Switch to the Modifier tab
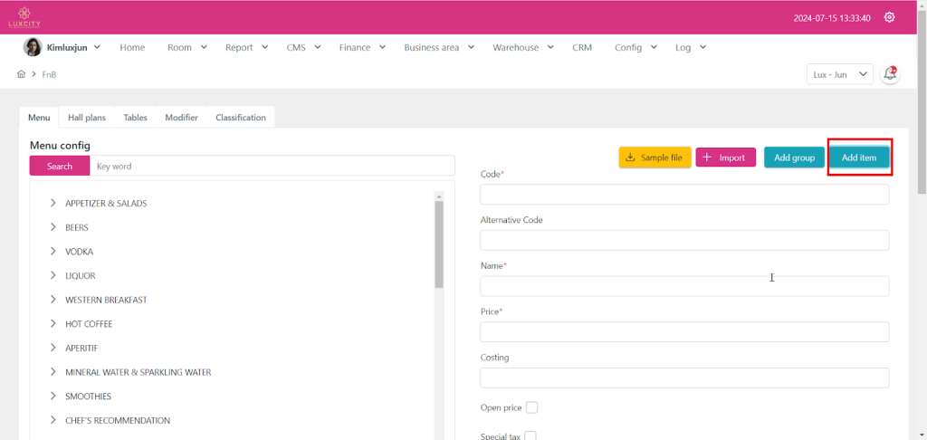This screenshot has height=440, width=927. [x=181, y=118]
